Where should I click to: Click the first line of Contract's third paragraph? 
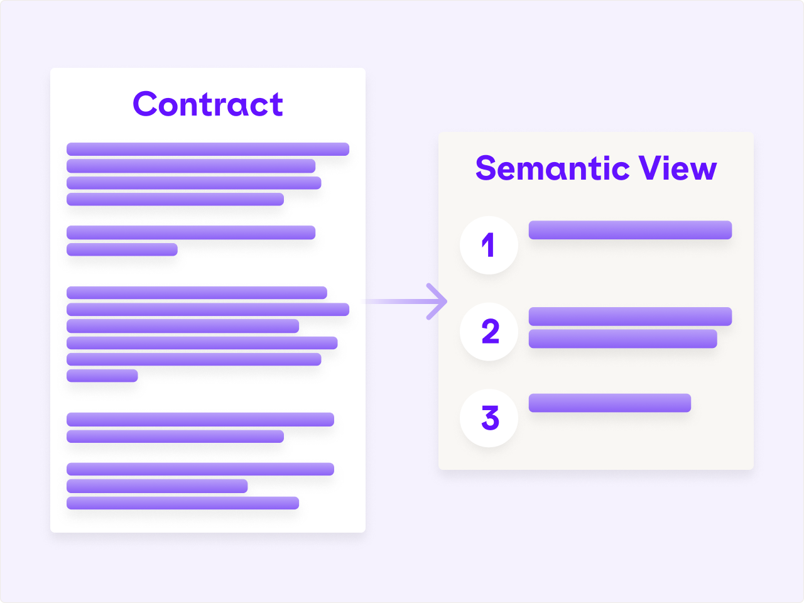(x=197, y=293)
